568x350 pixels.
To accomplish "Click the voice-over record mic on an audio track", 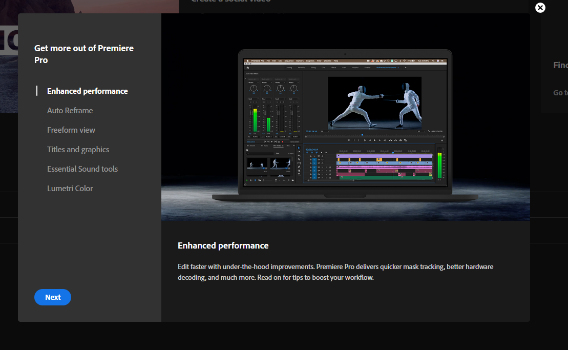I will pyautogui.click(x=330, y=166).
